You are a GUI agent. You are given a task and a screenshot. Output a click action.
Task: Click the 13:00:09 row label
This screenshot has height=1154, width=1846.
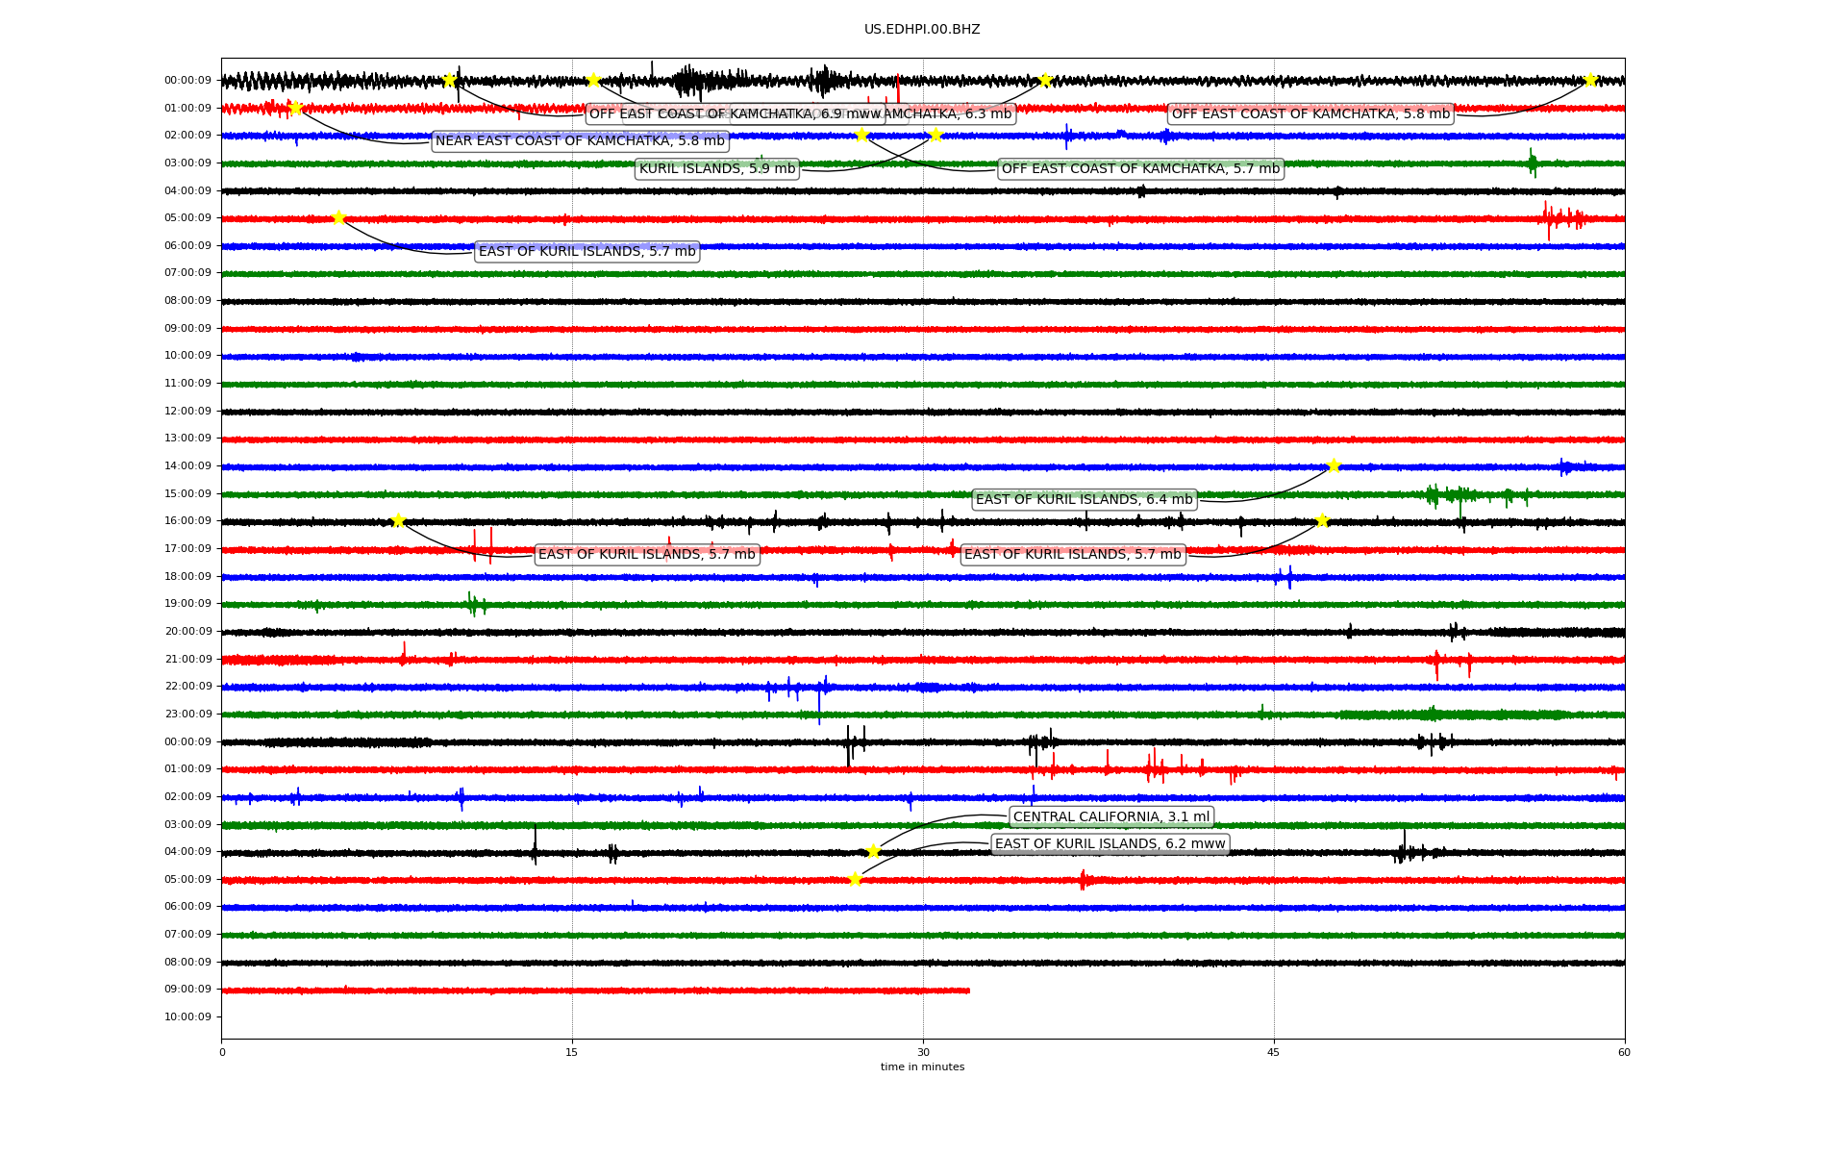click(x=187, y=439)
